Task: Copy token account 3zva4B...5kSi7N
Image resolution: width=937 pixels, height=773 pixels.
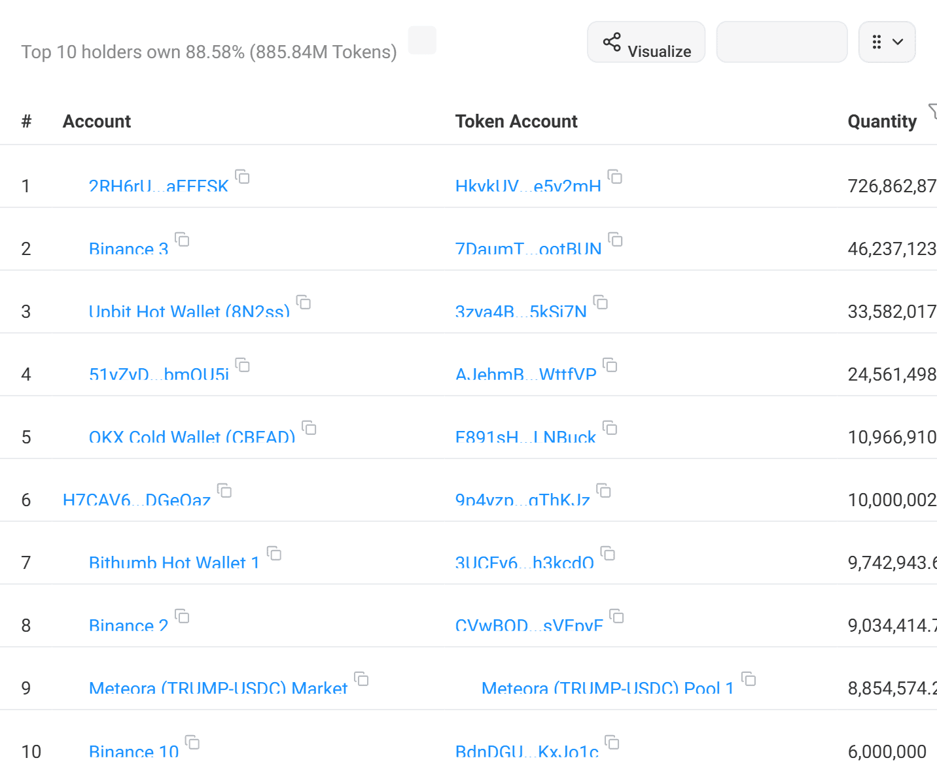Action: tap(601, 302)
